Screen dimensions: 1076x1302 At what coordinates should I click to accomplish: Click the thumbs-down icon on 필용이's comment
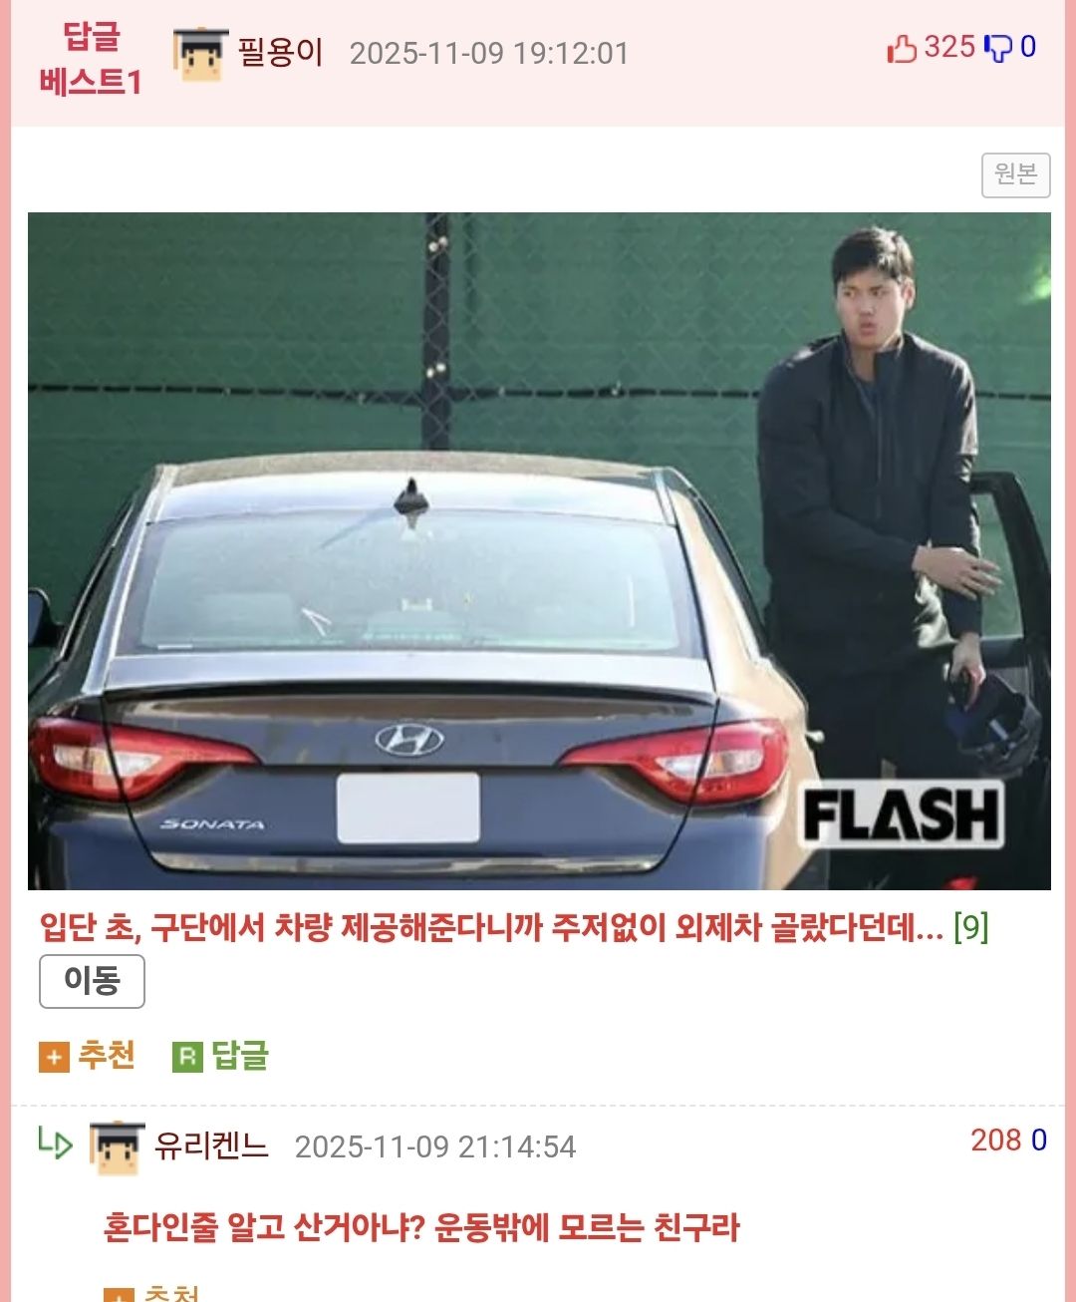[997, 48]
